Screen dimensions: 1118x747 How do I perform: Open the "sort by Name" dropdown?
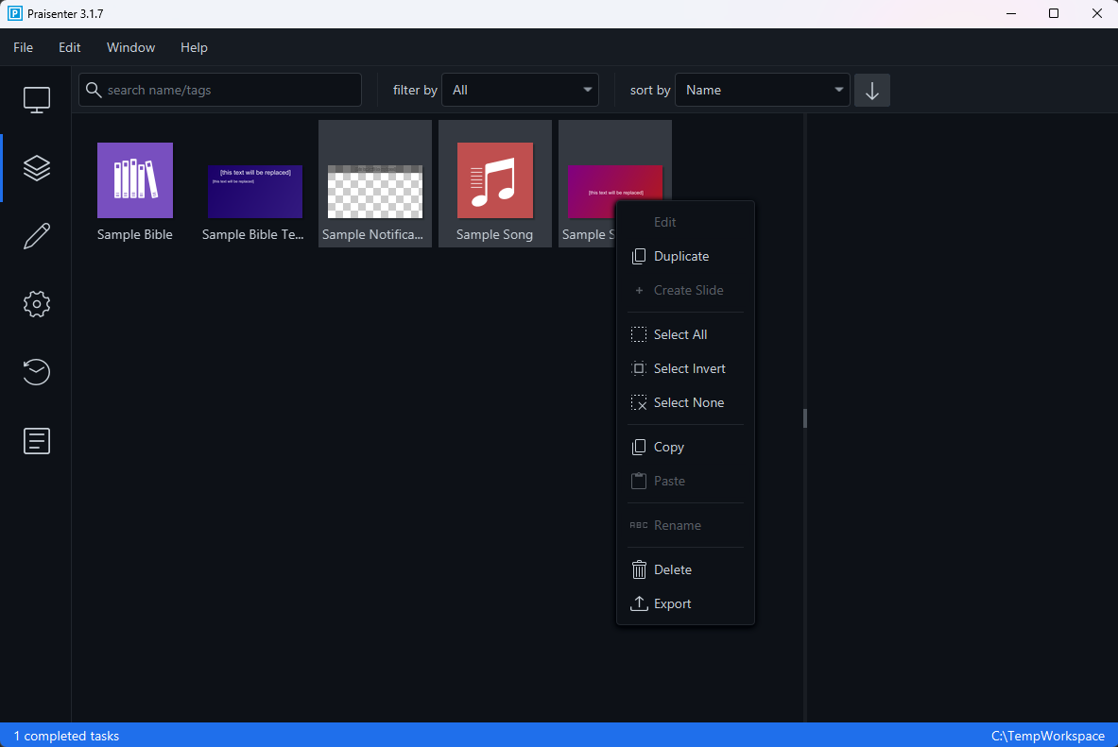click(x=762, y=89)
